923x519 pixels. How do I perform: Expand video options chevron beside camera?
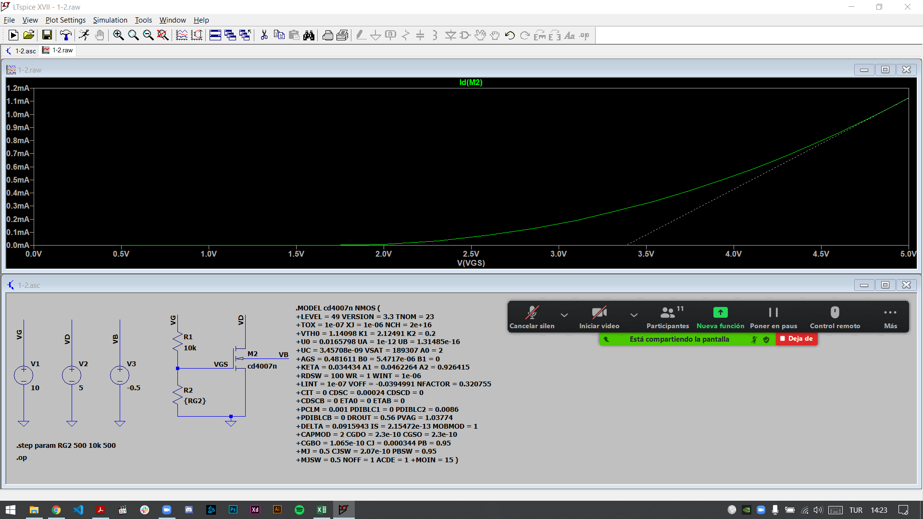click(x=634, y=315)
